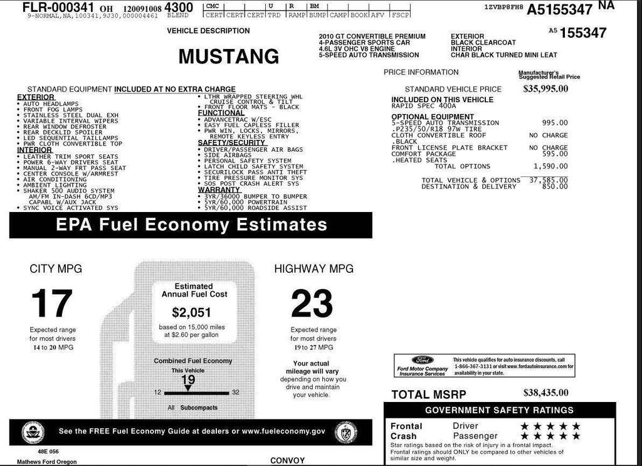
Task: Click the FUNCTIONAL section heading
Action: click(221, 113)
